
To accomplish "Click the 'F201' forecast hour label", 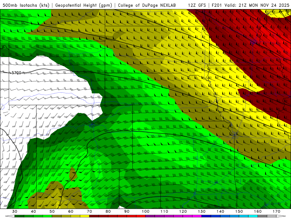I will point(217,5).
